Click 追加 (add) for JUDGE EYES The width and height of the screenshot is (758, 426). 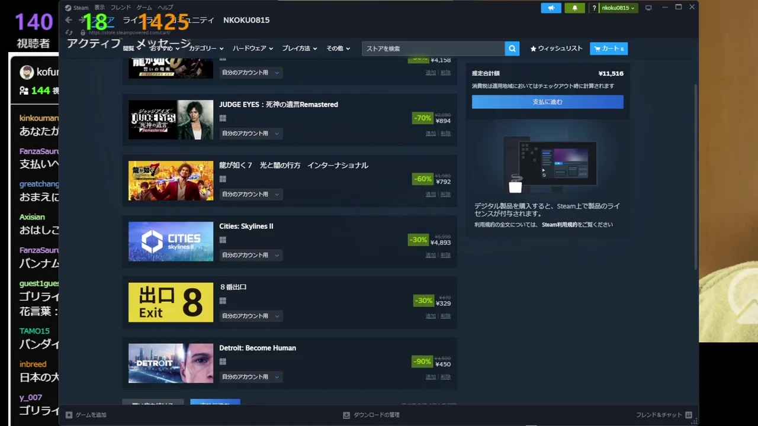[431, 134]
